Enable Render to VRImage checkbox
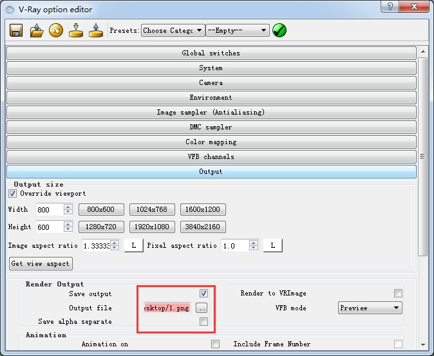 click(x=398, y=293)
